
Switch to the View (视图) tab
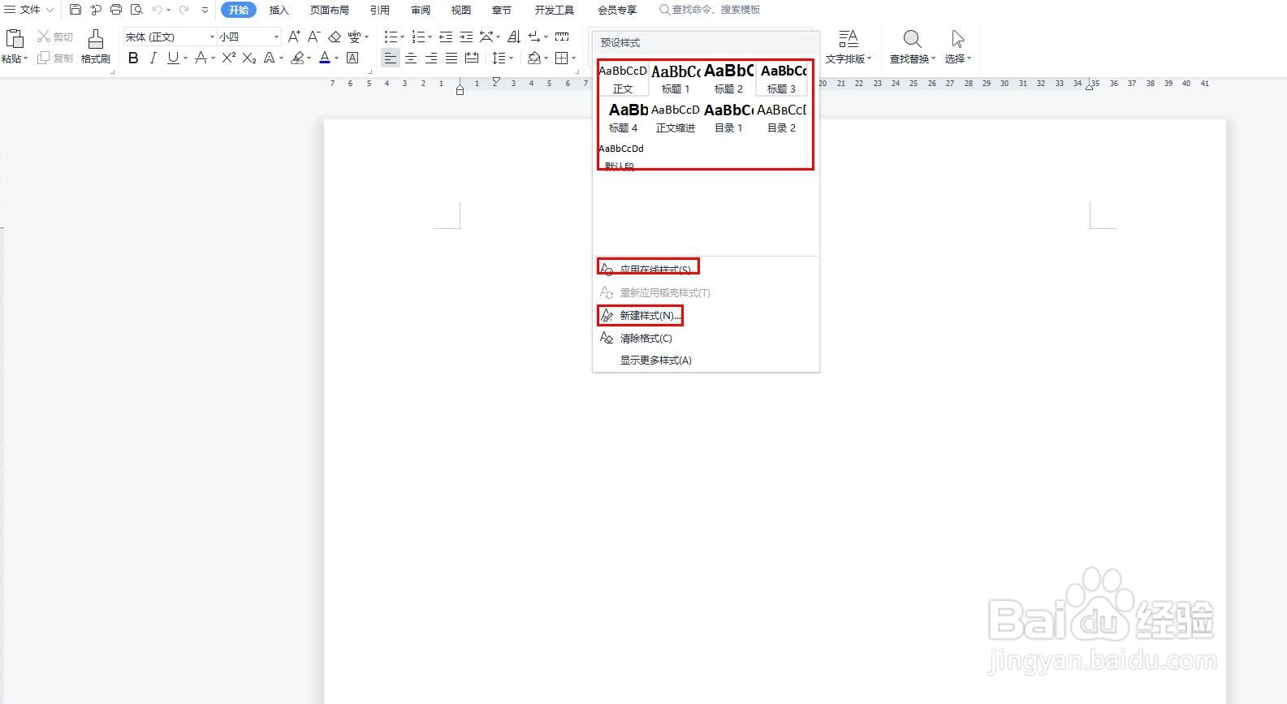(461, 10)
